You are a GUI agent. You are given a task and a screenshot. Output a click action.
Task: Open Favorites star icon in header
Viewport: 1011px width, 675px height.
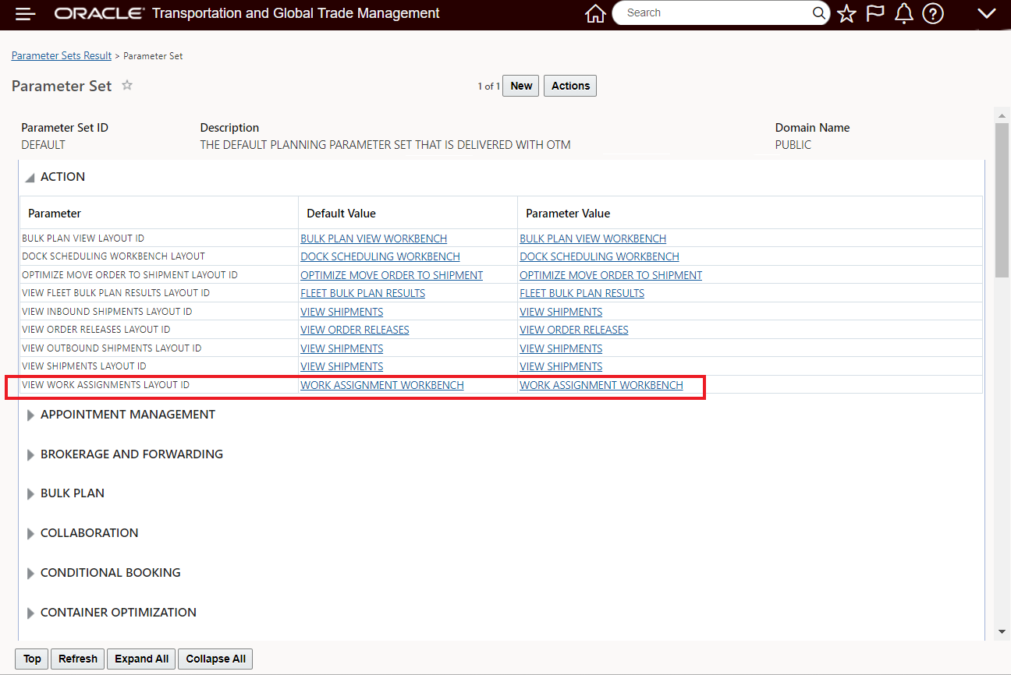(846, 14)
